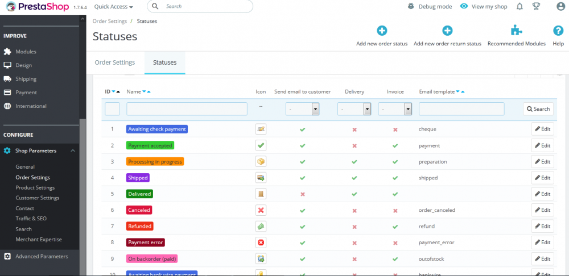Click the Shipped truck status icon
The image size is (569, 276).
(261, 178)
